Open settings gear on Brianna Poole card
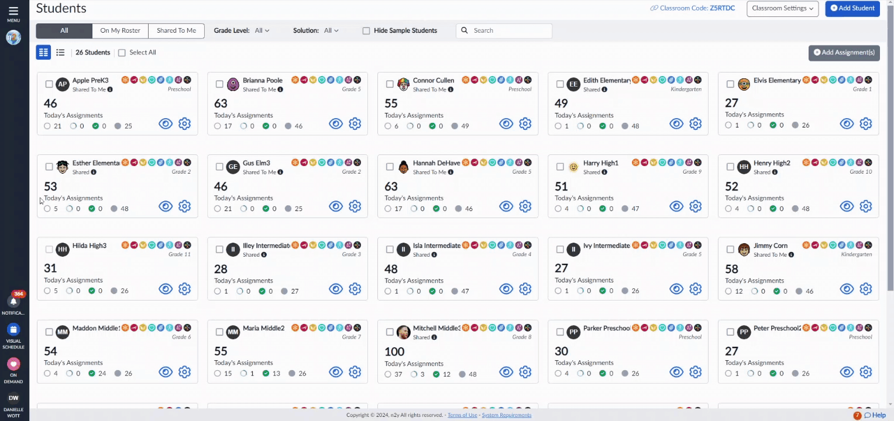The height and width of the screenshot is (421, 894). (355, 123)
